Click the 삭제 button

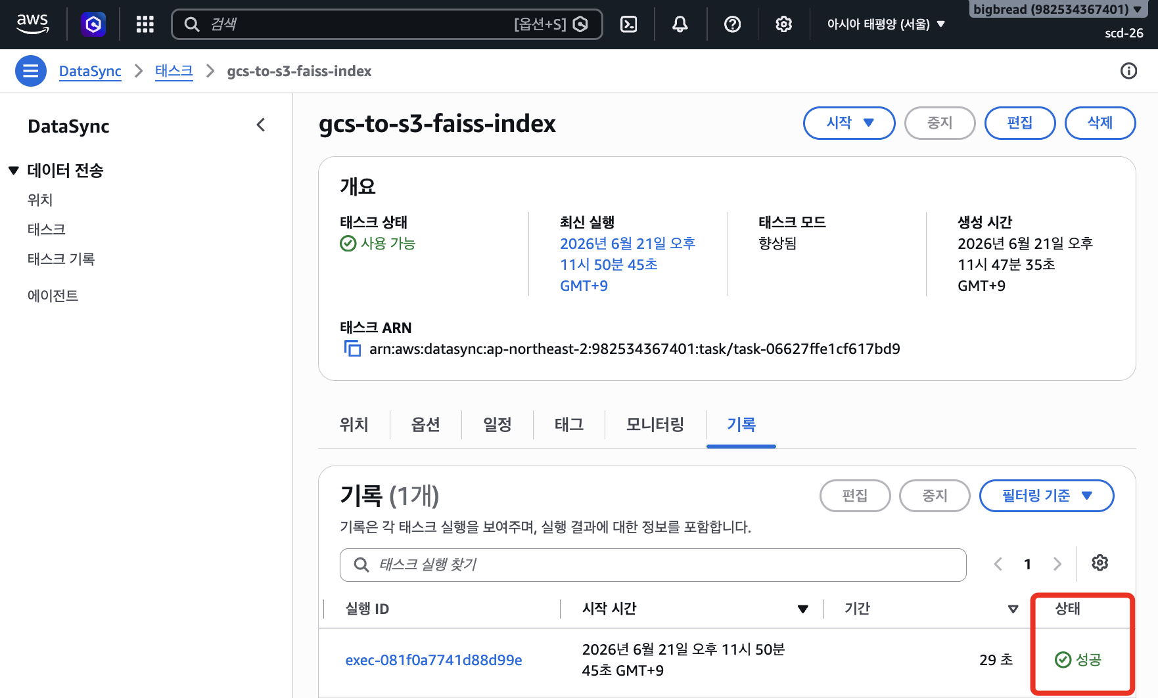pos(1100,123)
